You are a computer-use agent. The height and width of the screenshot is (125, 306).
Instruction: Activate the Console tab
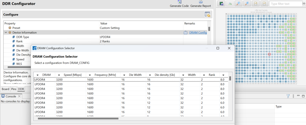pos(11,96)
